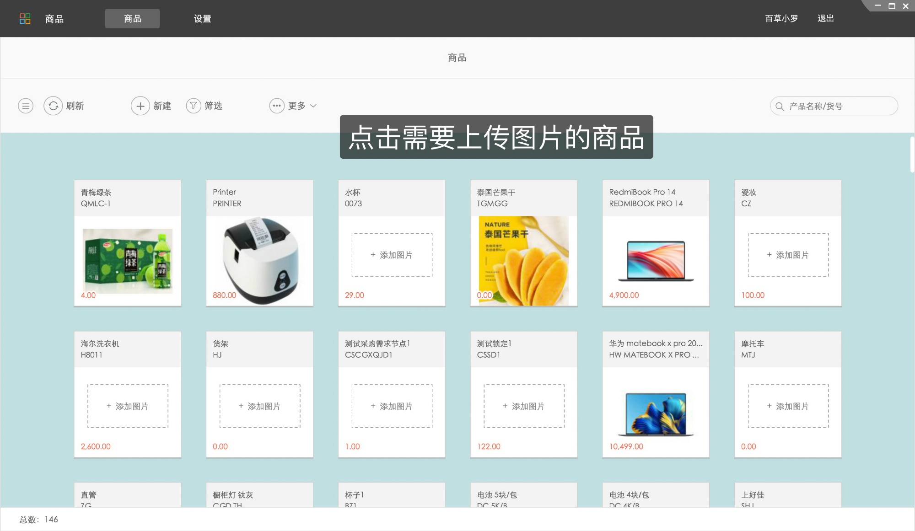This screenshot has width=915, height=531.
Task: Click the search magnifier icon
Action: tap(779, 106)
